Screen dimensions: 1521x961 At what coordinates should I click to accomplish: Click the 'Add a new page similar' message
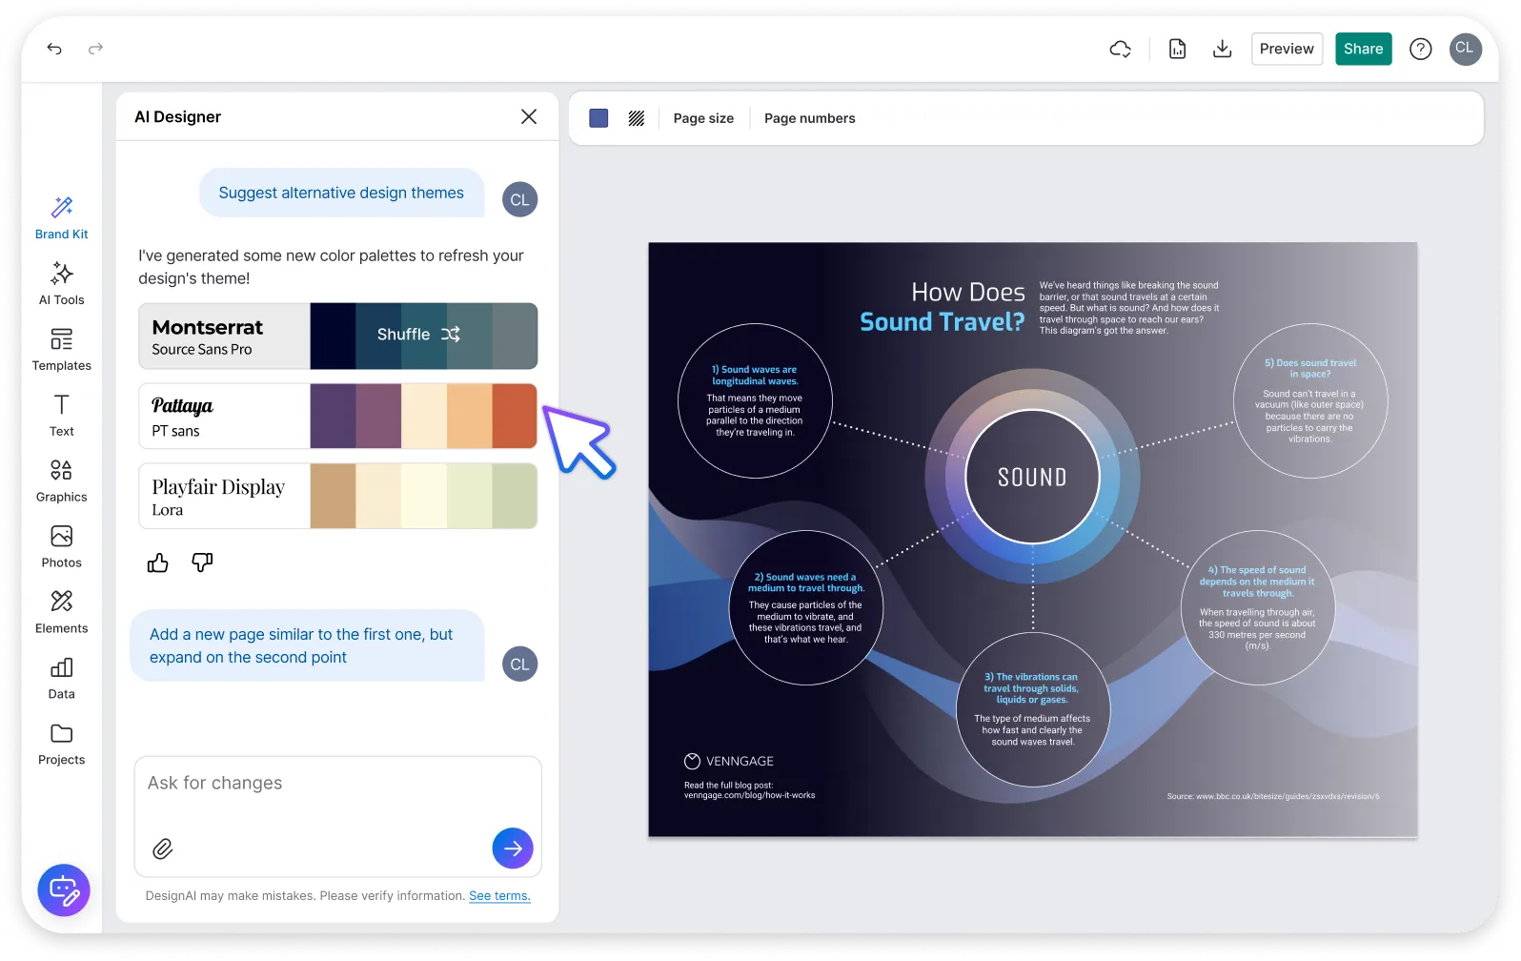[307, 645]
